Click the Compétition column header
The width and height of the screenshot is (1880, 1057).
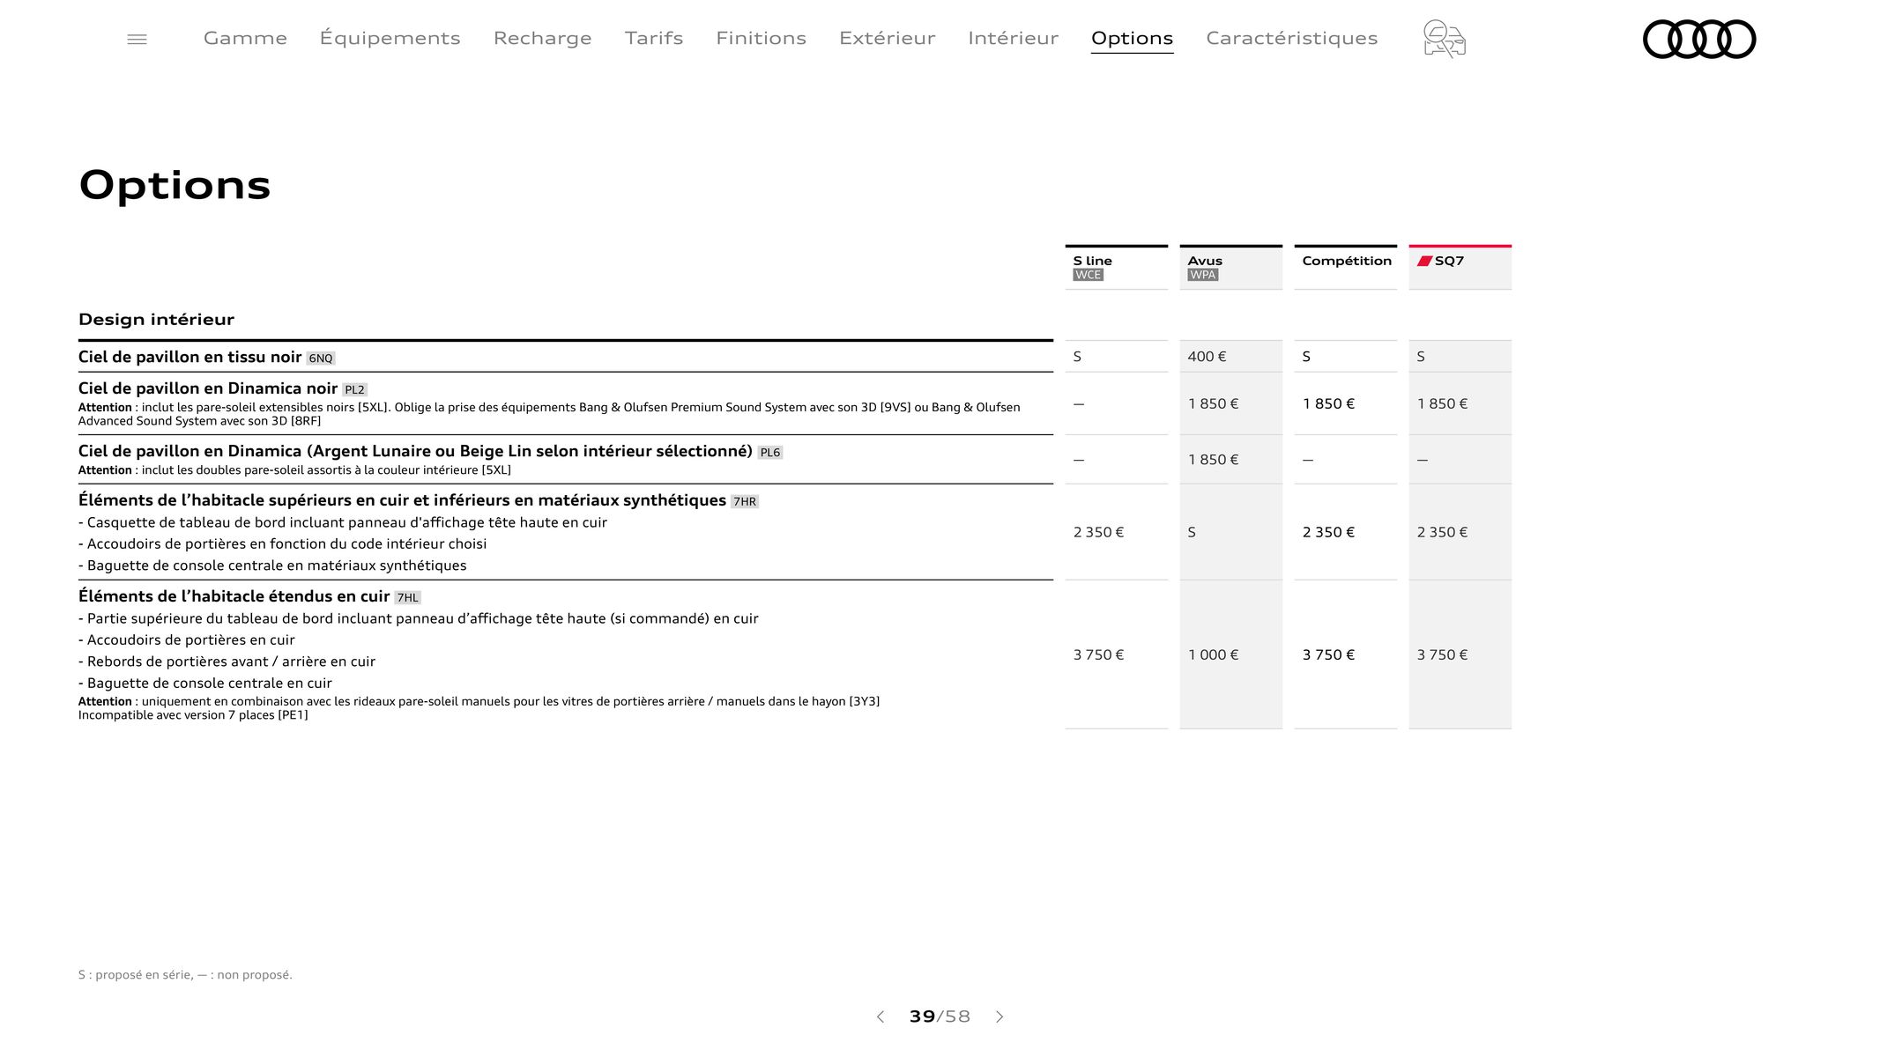coord(1345,267)
